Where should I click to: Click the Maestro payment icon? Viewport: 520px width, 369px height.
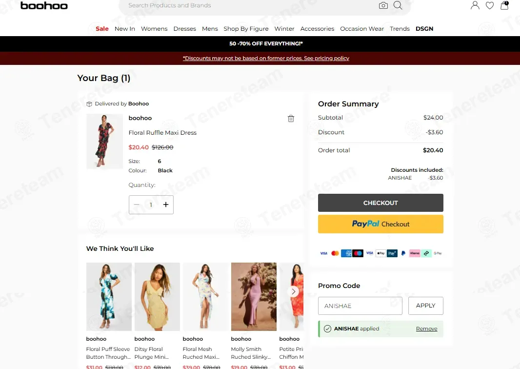point(358,253)
